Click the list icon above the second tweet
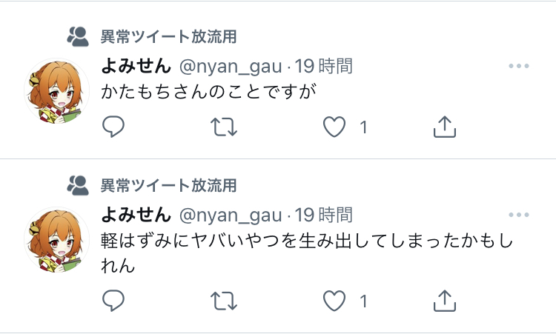This screenshot has width=556, height=334. (77, 184)
